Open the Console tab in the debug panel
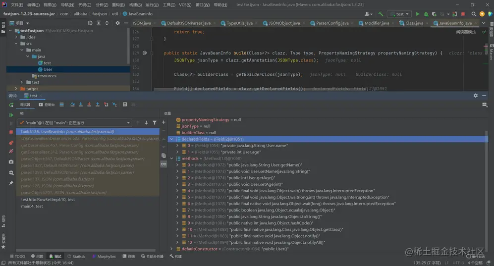 [x=47, y=105]
